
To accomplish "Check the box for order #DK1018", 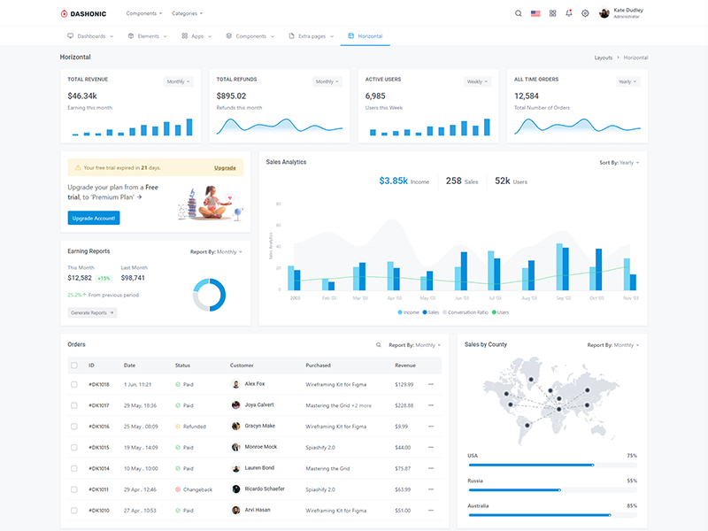I will pyautogui.click(x=74, y=385).
